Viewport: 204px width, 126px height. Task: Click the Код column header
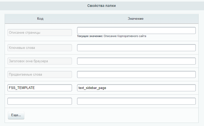click(40, 19)
